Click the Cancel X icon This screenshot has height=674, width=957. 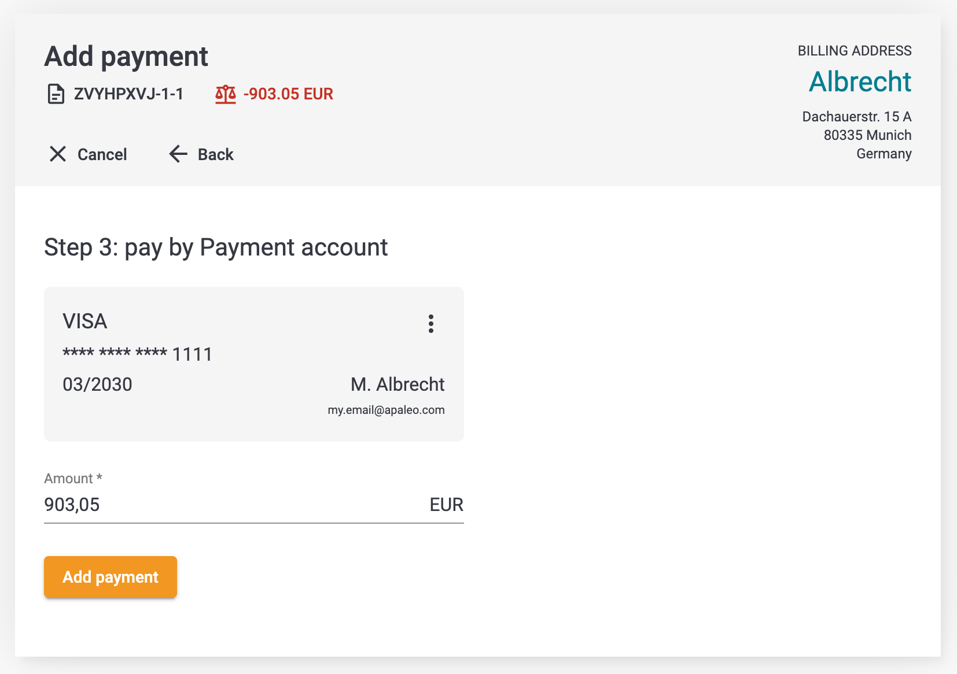(58, 154)
